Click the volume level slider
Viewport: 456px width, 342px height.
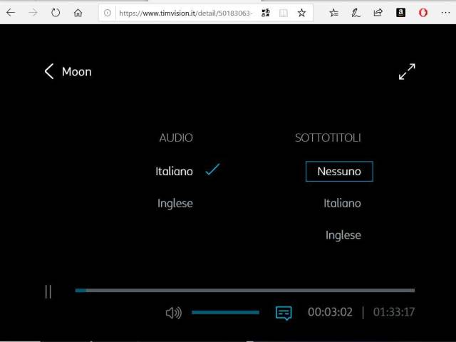[225, 313]
